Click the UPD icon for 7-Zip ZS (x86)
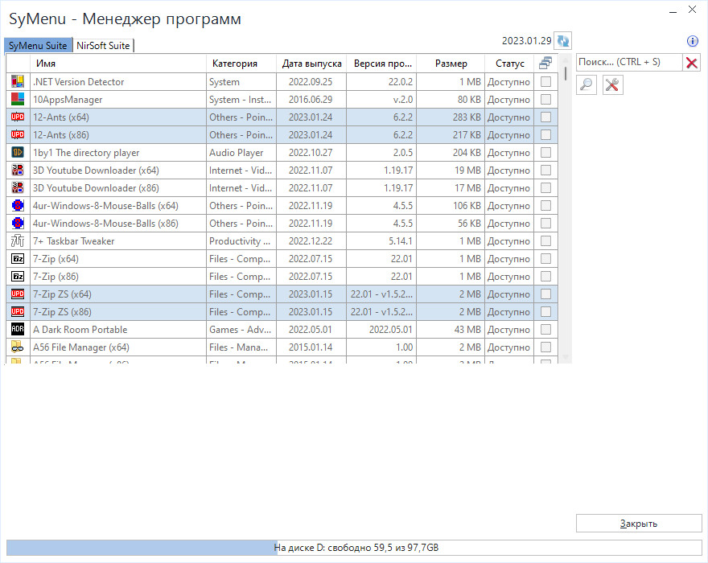This screenshot has width=708, height=563. coord(18,311)
